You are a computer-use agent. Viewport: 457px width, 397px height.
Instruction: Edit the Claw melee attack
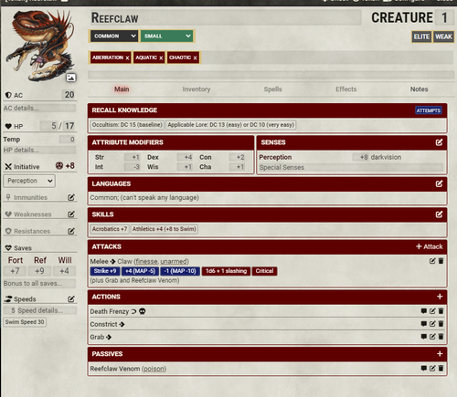click(432, 261)
